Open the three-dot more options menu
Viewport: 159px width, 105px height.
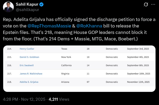[153, 5]
